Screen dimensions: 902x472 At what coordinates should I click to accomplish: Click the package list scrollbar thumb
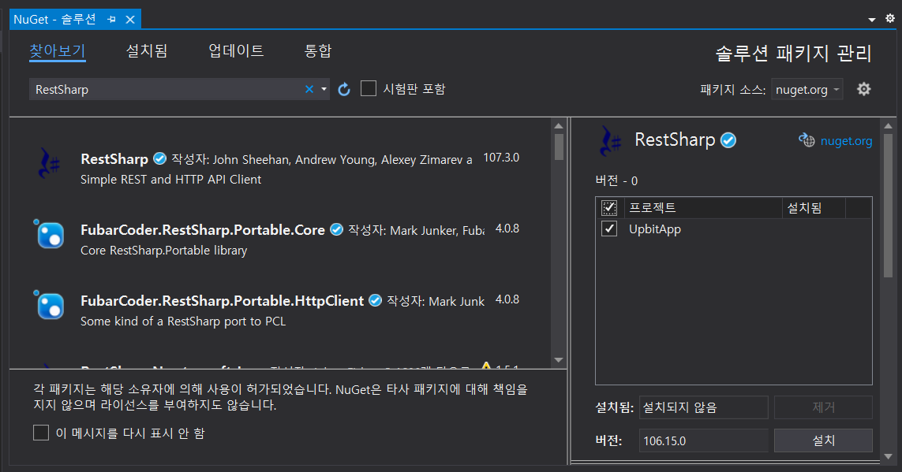tap(559, 147)
